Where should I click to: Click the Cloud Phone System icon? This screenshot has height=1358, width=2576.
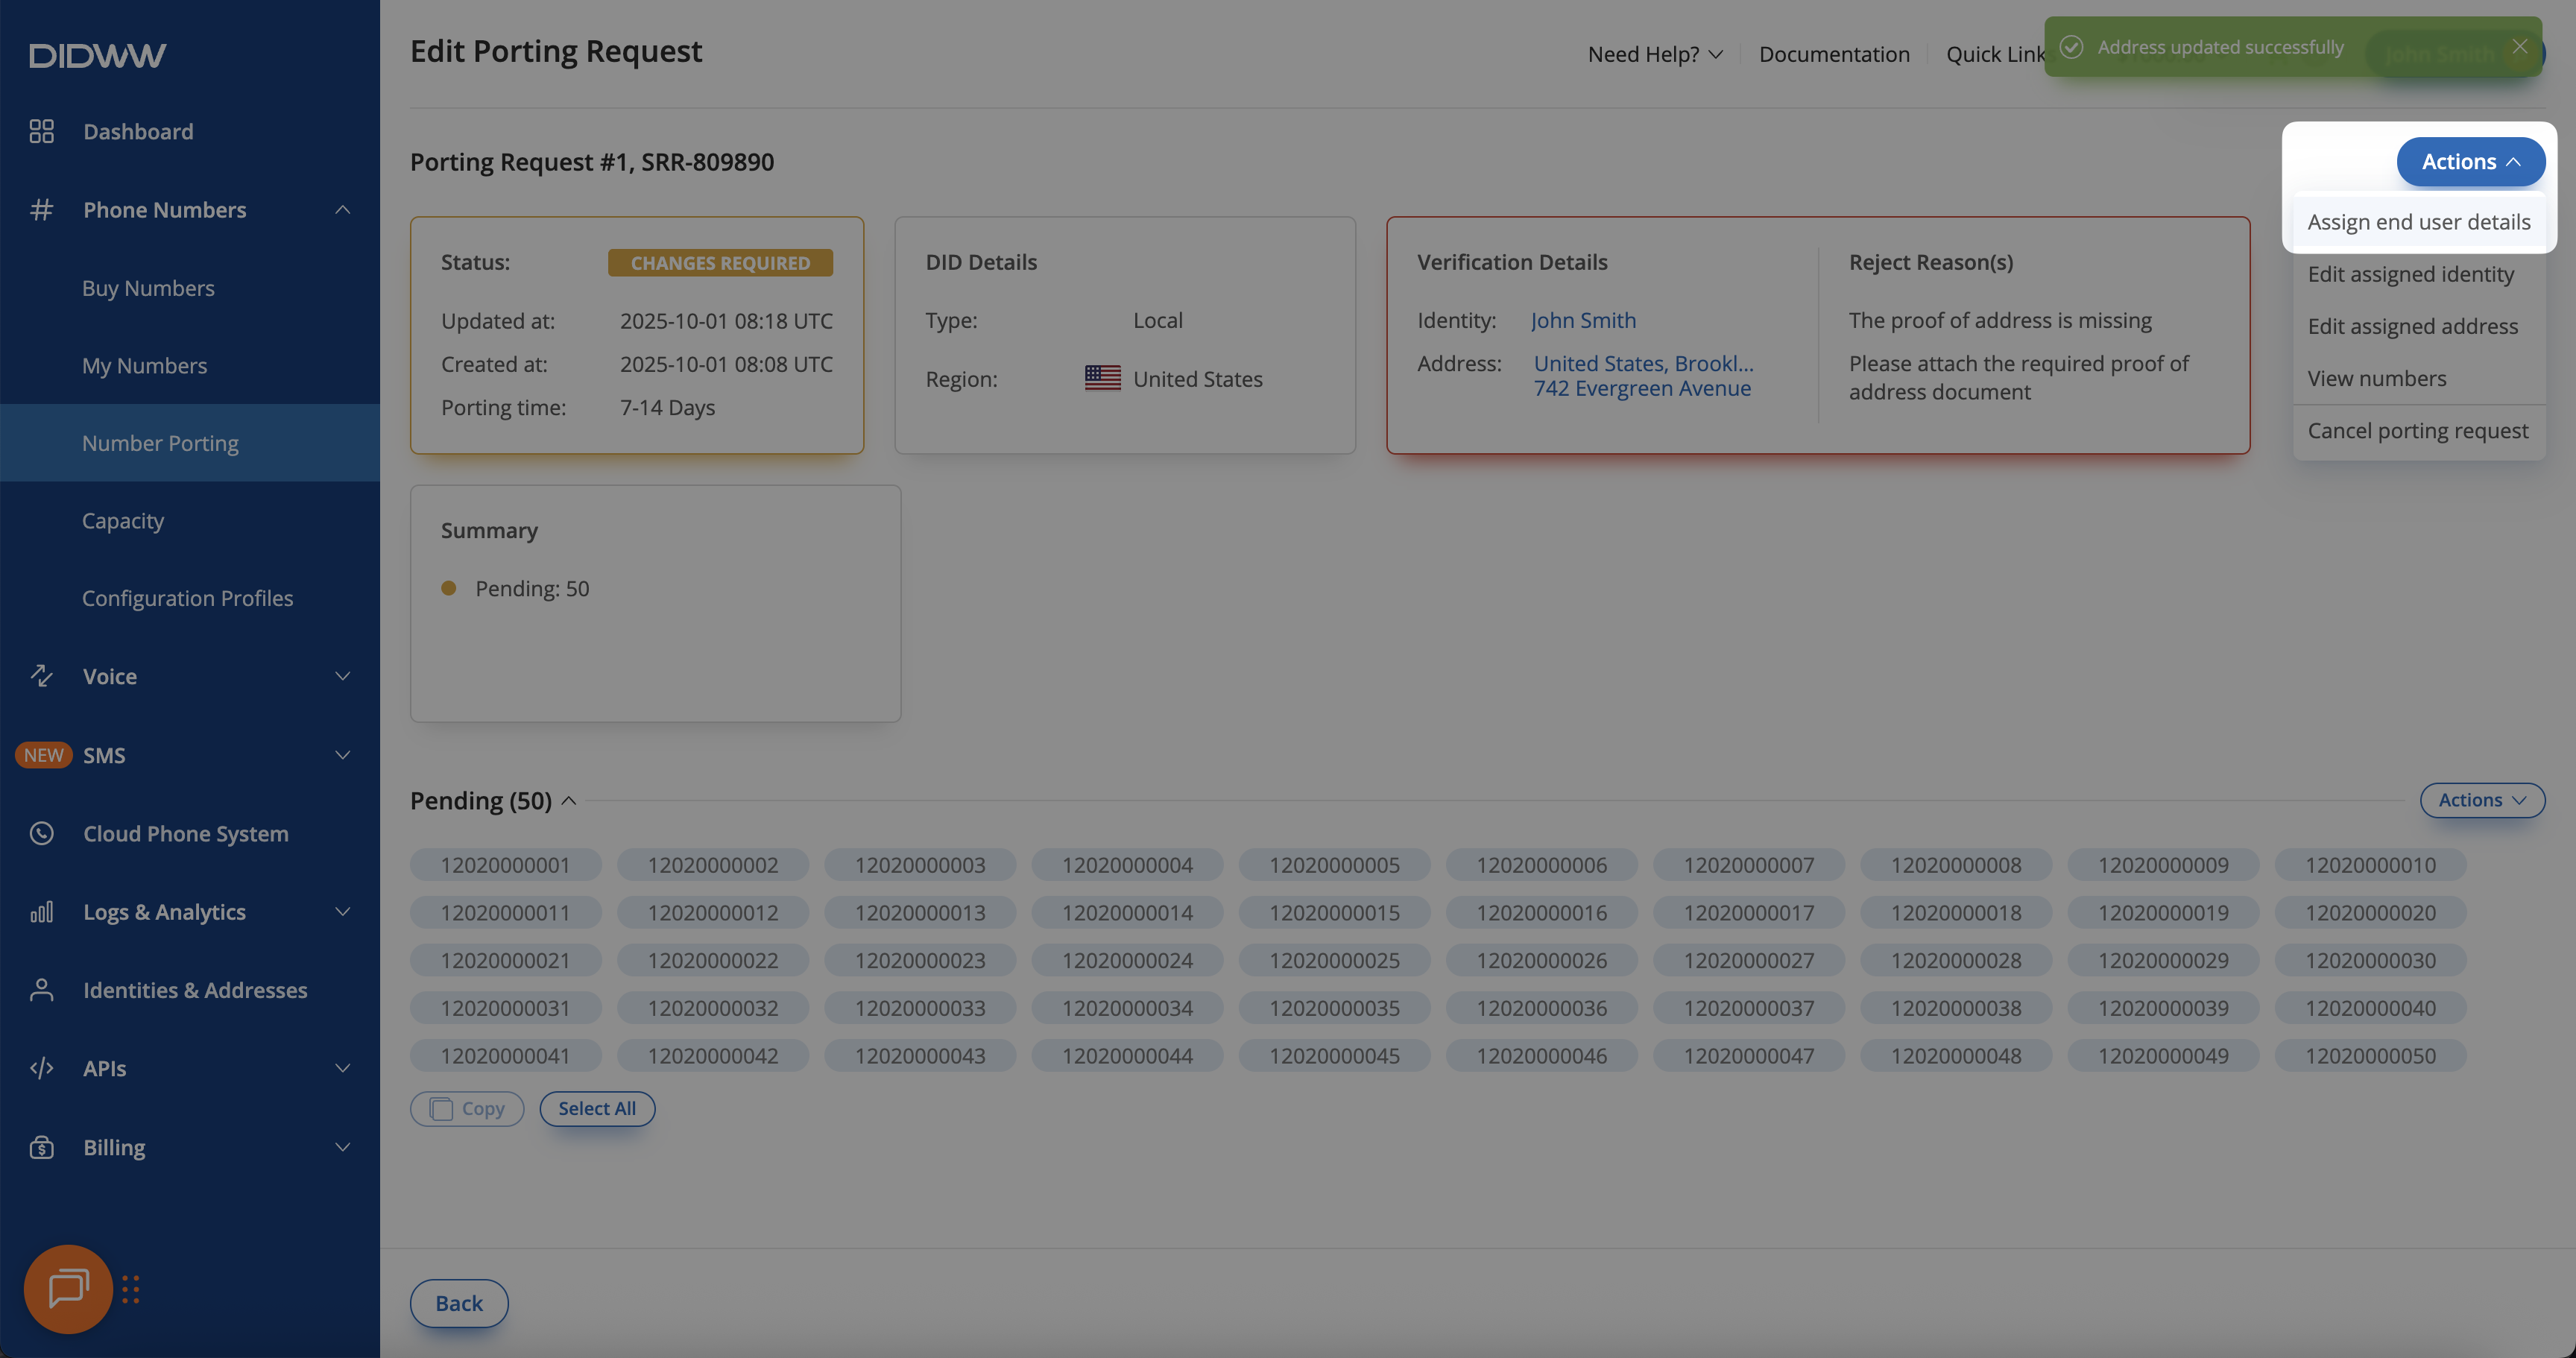[41, 833]
